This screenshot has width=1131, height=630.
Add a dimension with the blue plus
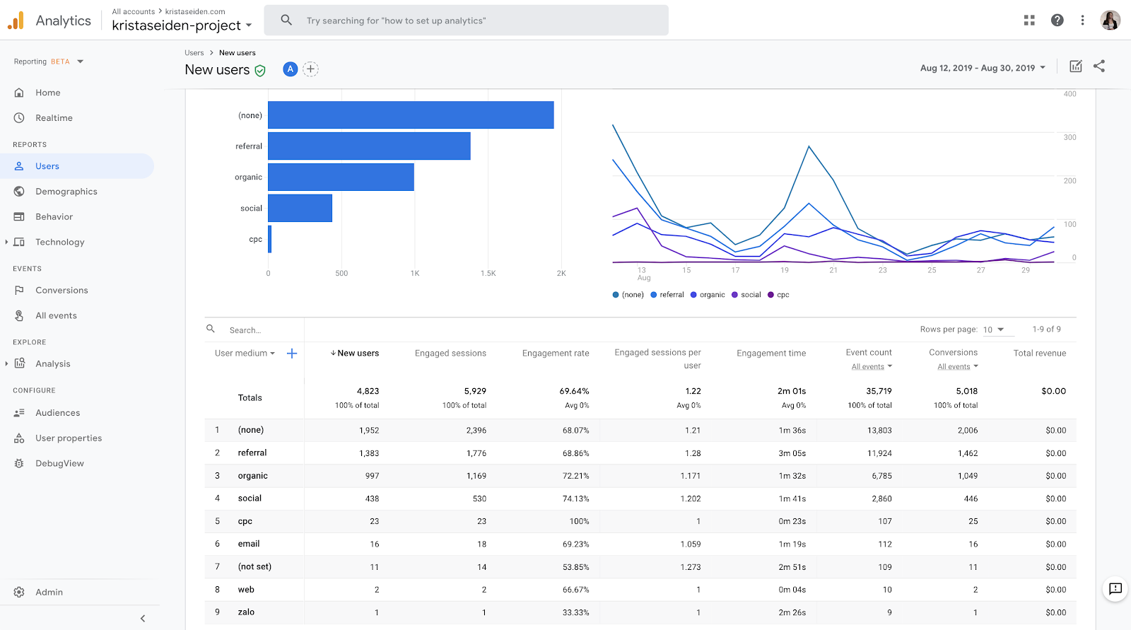point(292,353)
